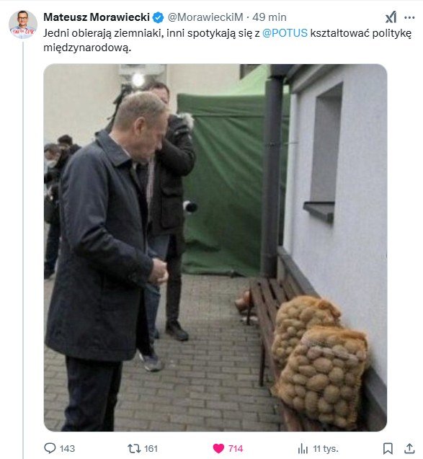Open the three-dot more options menu

(409, 17)
